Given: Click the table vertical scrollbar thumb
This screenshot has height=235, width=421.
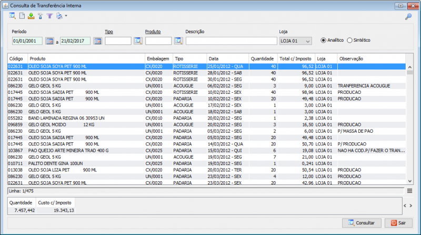Looking at the screenshot, I should [410, 72].
